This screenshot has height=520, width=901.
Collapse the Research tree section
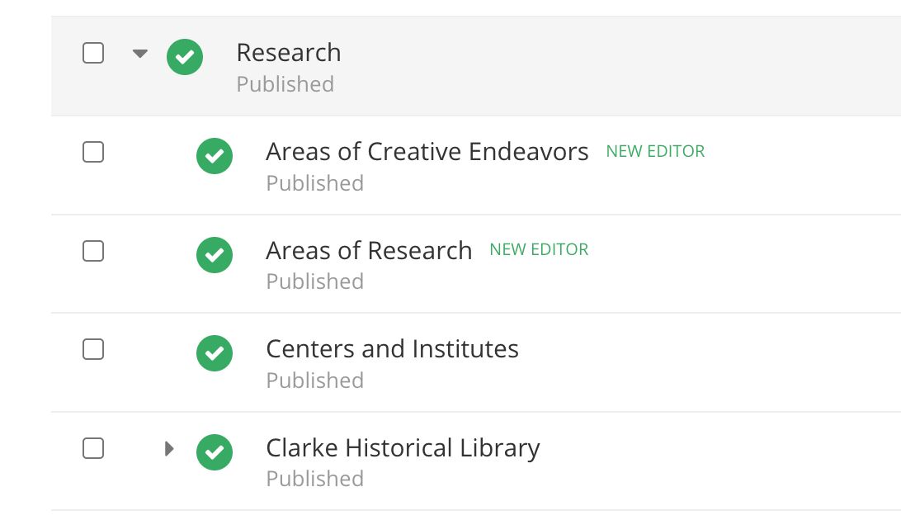pyautogui.click(x=140, y=54)
